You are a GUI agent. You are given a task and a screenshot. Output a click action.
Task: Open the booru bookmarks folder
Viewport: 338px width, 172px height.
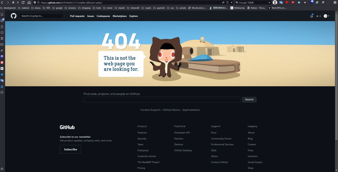click(36, 8)
